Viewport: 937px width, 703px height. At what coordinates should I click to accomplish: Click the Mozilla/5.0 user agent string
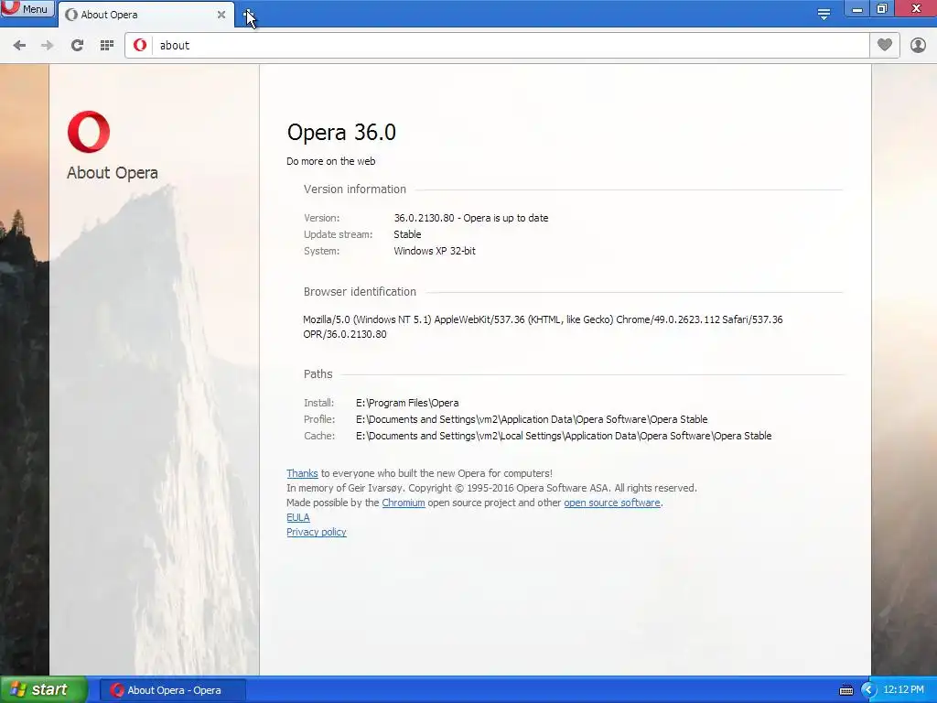tap(543, 327)
